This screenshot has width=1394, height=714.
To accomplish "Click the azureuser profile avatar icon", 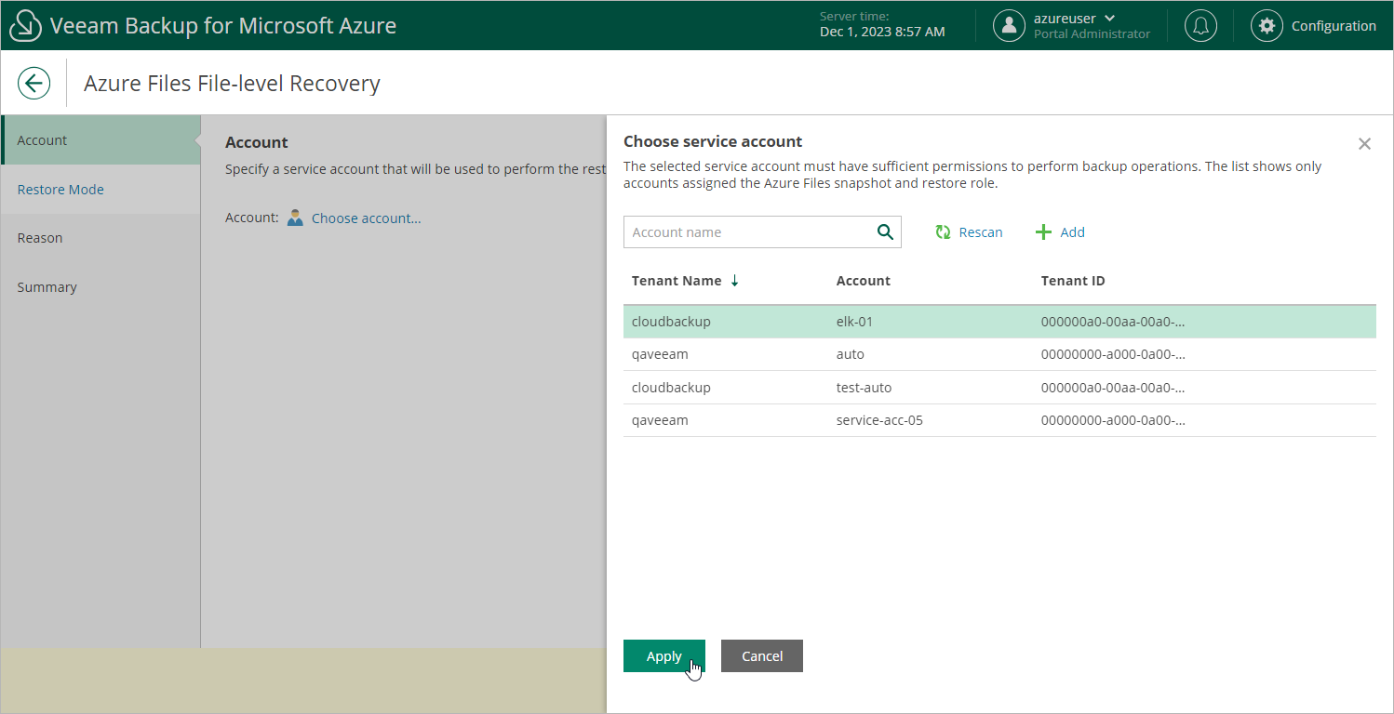I will 1009,25.
